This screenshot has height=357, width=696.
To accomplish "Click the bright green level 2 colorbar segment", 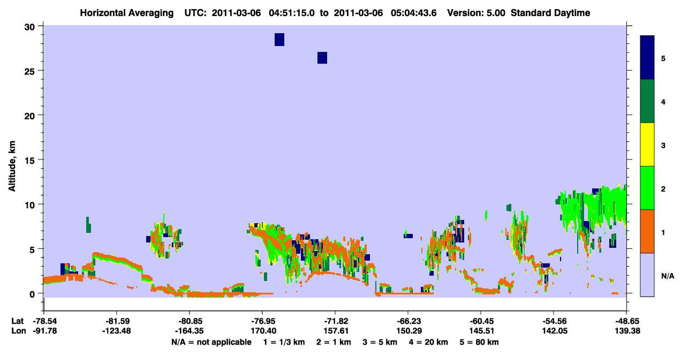I will (x=647, y=188).
